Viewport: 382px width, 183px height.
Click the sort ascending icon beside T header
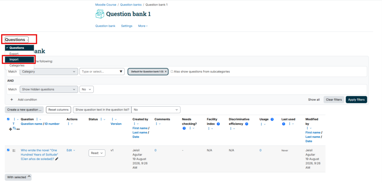[15, 128]
